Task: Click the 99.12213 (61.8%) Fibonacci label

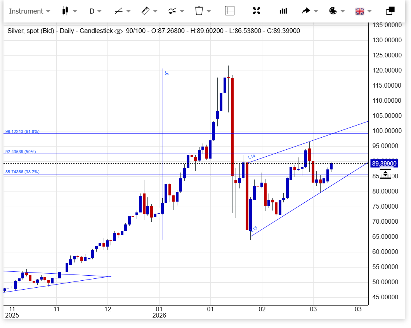Action: pos(22,131)
